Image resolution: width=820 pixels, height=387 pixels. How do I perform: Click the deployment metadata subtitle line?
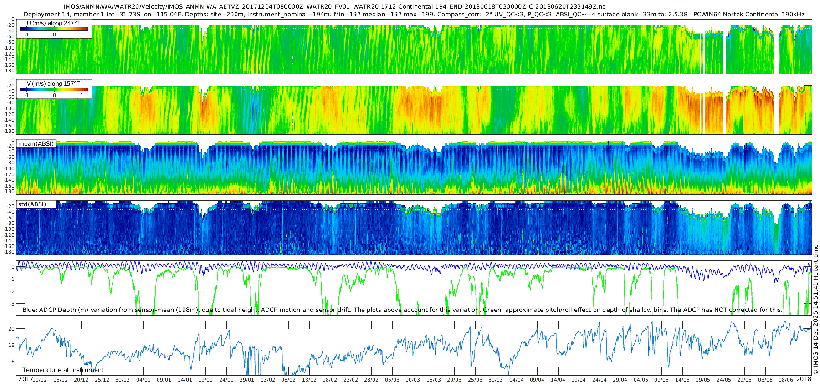(414, 15)
